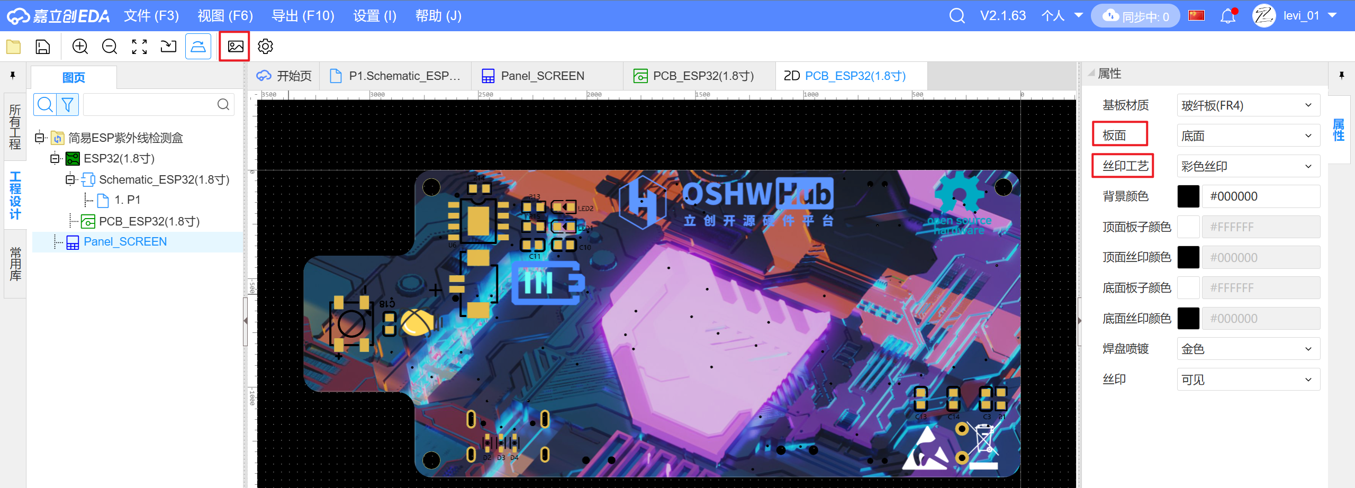Select PCB_ESP32(1.8寸) in project tree
The height and width of the screenshot is (488, 1355).
[x=149, y=221]
